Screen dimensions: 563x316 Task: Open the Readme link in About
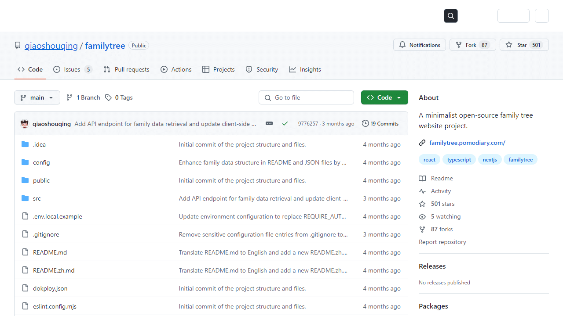[x=436, y=178]
